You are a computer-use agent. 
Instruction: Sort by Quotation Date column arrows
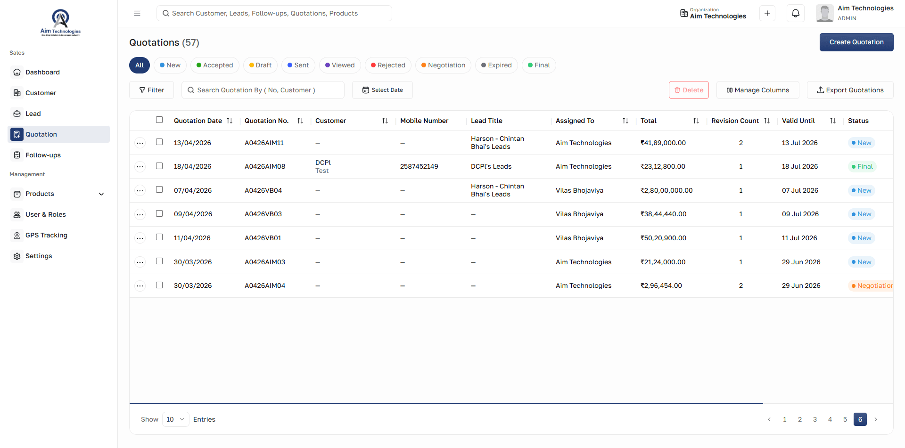coord(230,121)
